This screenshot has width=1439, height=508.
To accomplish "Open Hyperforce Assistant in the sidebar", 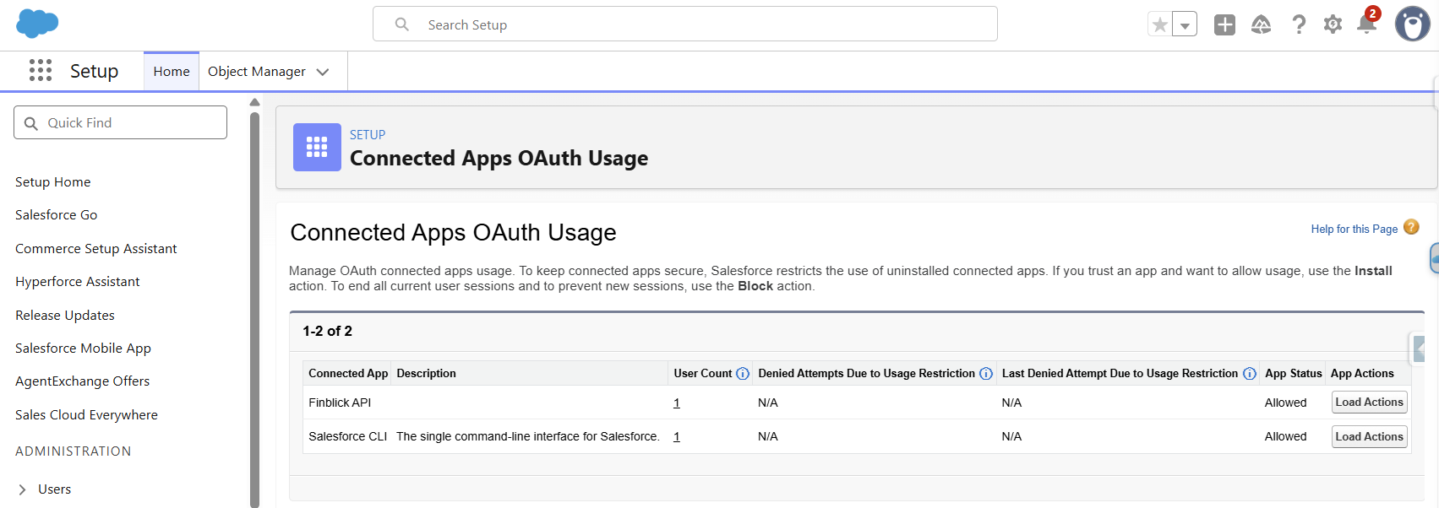I will [x=77, y=281].
